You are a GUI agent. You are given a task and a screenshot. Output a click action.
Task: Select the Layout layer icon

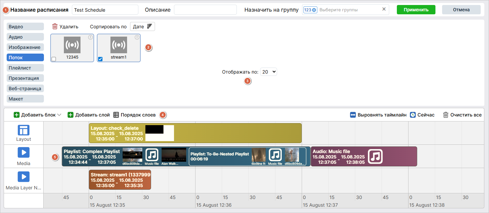pos(24,130)
